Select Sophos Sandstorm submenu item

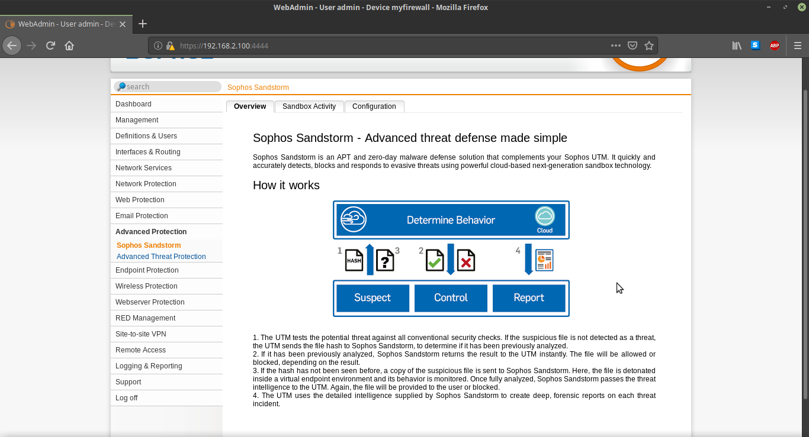click(149, 245)
